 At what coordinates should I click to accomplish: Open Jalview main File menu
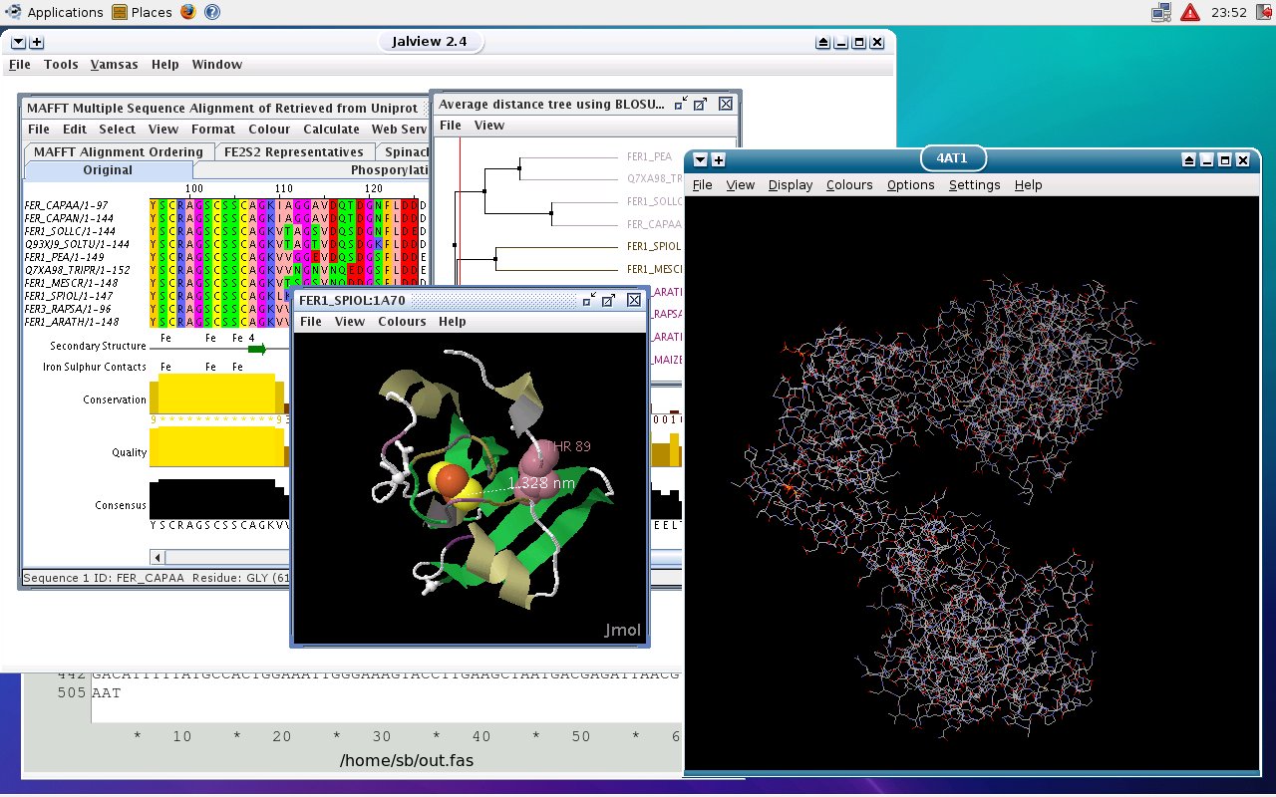pyautogui.click(x=19, y=64)
